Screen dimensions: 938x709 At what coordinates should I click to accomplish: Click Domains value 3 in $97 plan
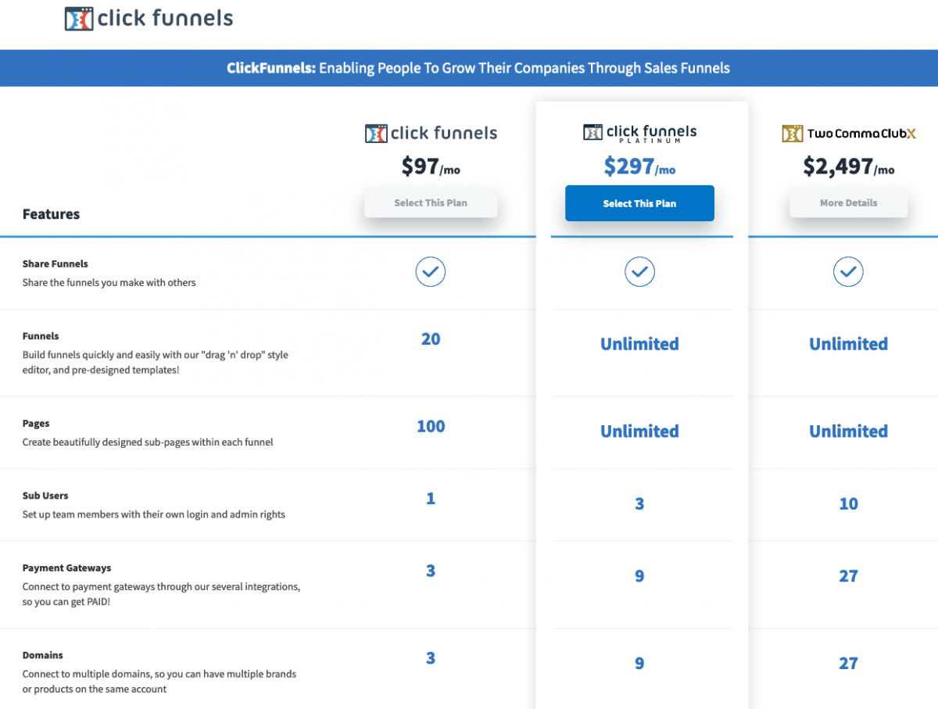(431, 658)
